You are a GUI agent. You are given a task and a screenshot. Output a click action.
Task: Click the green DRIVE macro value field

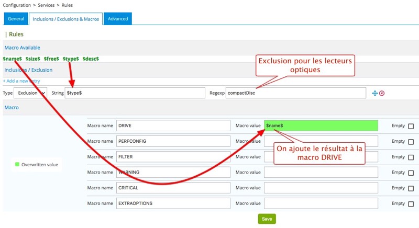point(321,126)
